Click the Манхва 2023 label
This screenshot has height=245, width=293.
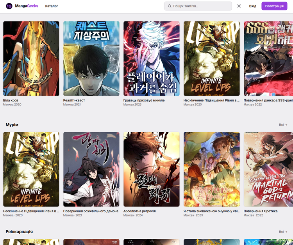click(132, 105)
